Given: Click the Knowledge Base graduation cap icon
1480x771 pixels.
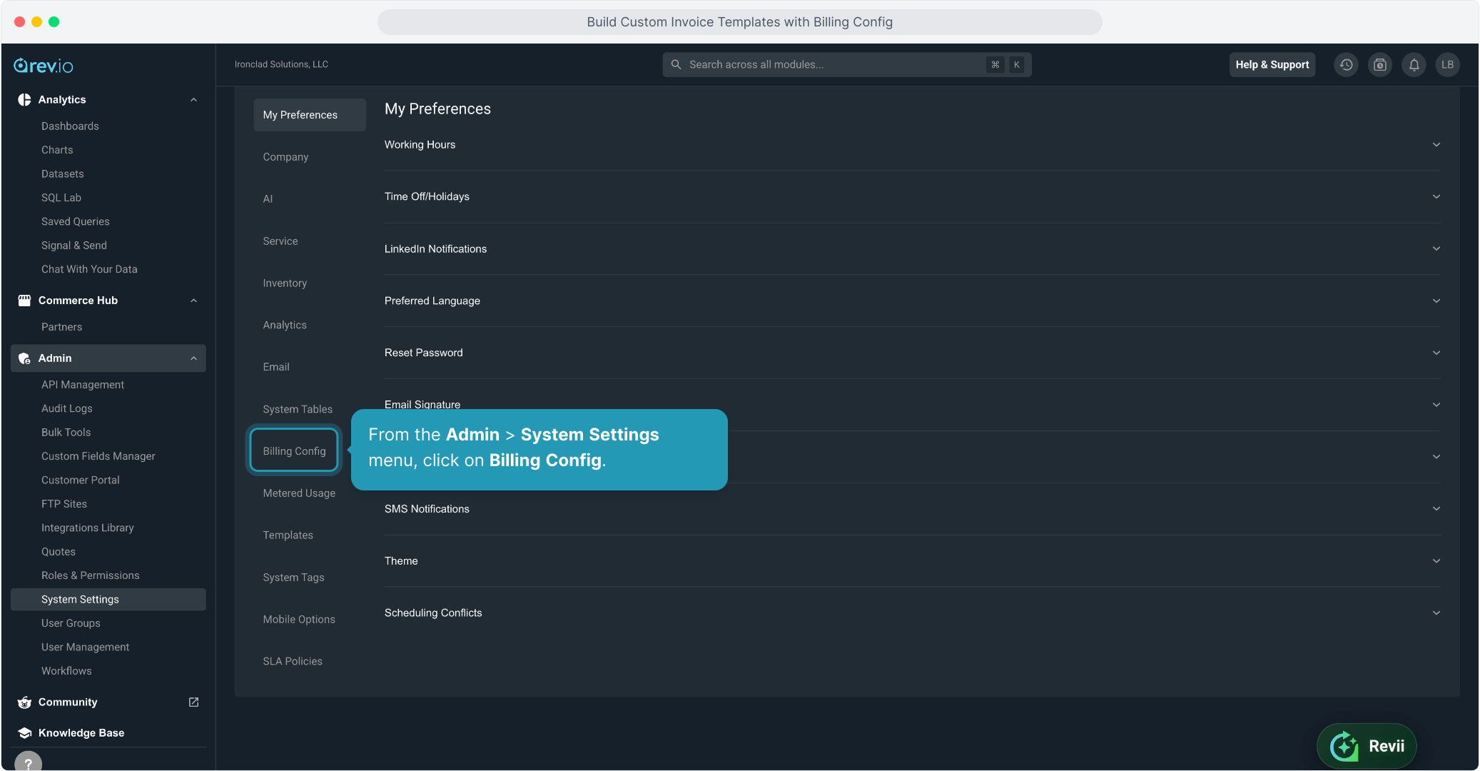Looking at the screenshot, I should tap(24, 733).
